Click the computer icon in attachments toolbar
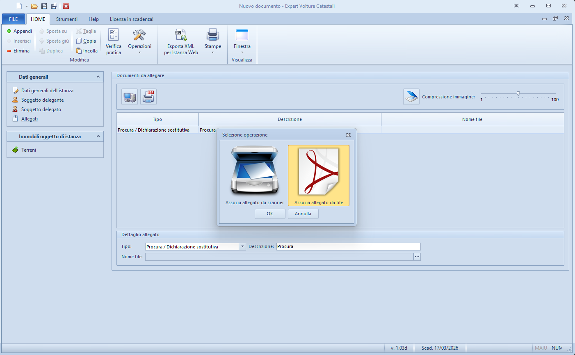 [x=130, y=97]
